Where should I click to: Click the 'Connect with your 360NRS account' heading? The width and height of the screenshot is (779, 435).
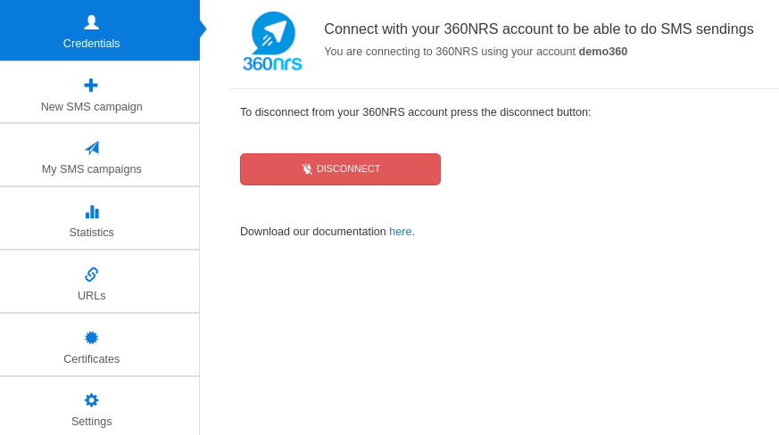coord(538,29)
